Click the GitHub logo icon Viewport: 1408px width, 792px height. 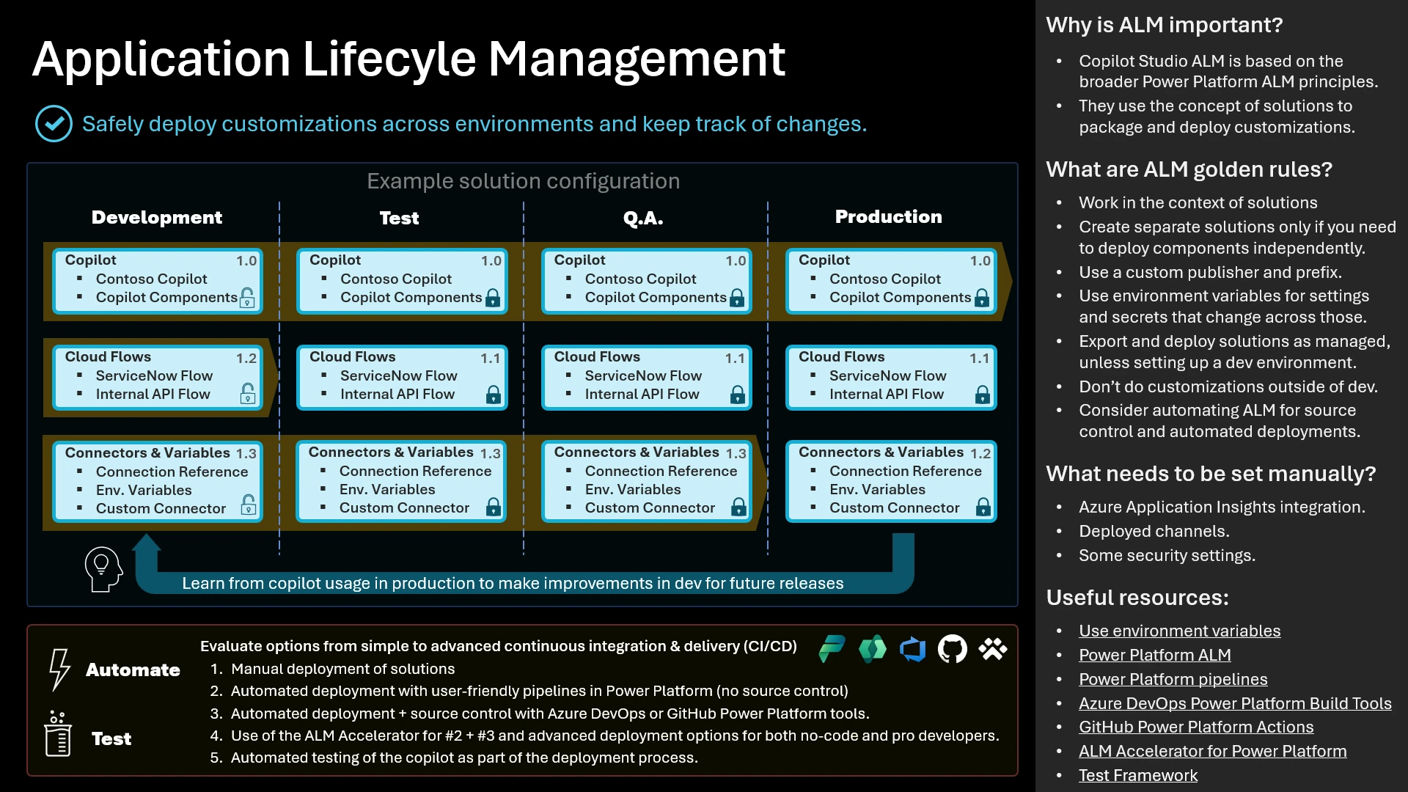pyautogui.click(x=953, y=650)
